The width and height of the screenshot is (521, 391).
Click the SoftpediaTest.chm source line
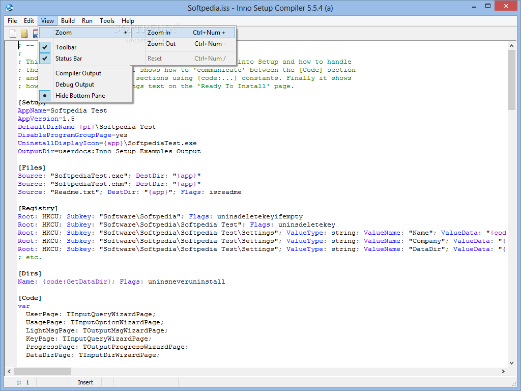coord(109,184)
